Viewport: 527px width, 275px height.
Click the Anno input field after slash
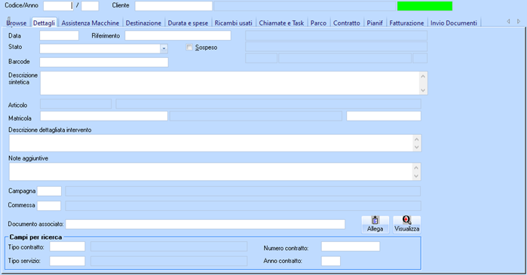(x=90, y=6)
